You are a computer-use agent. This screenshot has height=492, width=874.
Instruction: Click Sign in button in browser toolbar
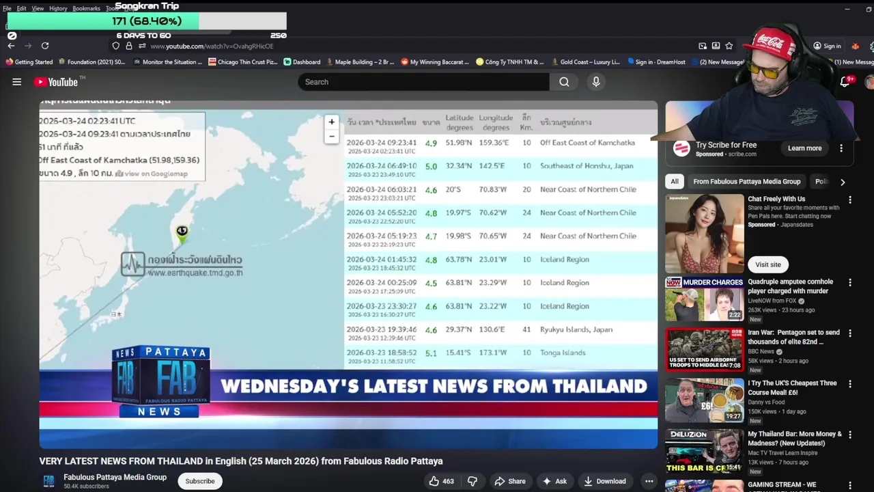click(x=827, y=46)
